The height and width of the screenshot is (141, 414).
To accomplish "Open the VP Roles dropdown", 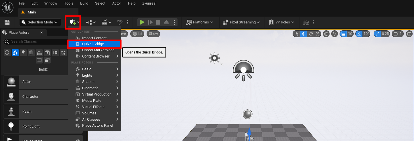I will coord(282,22).
